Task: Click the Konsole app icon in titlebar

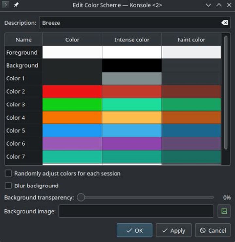Action: pyautogui.click(x=6, y=5)
